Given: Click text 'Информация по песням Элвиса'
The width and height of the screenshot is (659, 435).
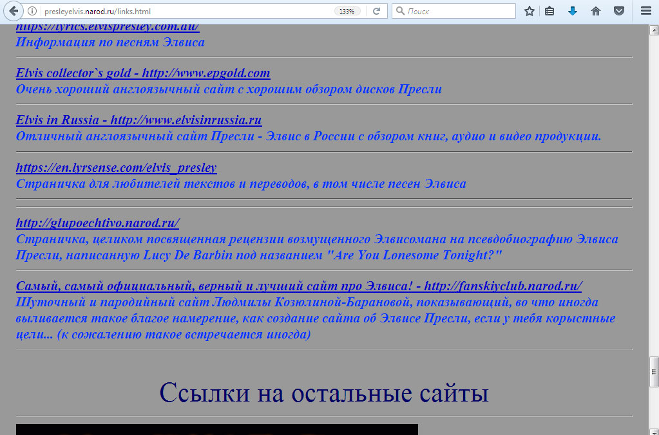Looking at the screenshot, I should click(110, 42).
